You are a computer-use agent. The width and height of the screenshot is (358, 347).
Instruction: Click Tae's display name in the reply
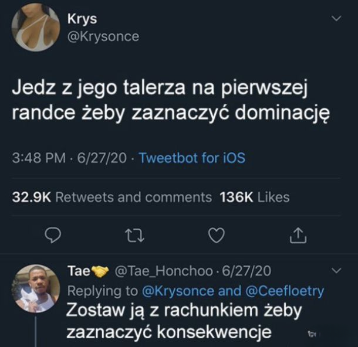(78, 271)
